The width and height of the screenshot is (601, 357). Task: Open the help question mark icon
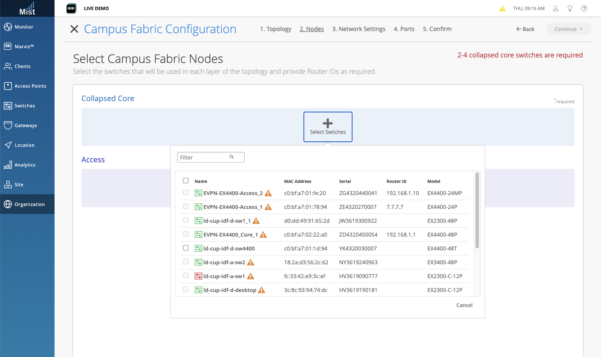pos(584,8)
